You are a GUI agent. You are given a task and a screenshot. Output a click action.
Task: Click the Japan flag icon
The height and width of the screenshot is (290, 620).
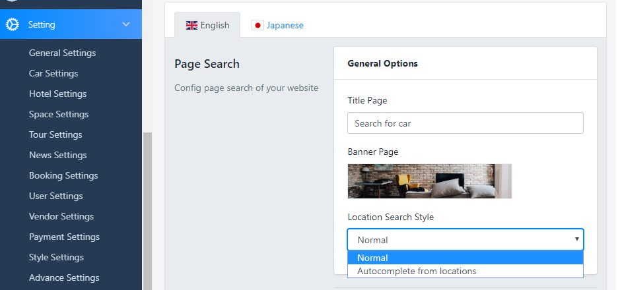click(x=258, y=26)
